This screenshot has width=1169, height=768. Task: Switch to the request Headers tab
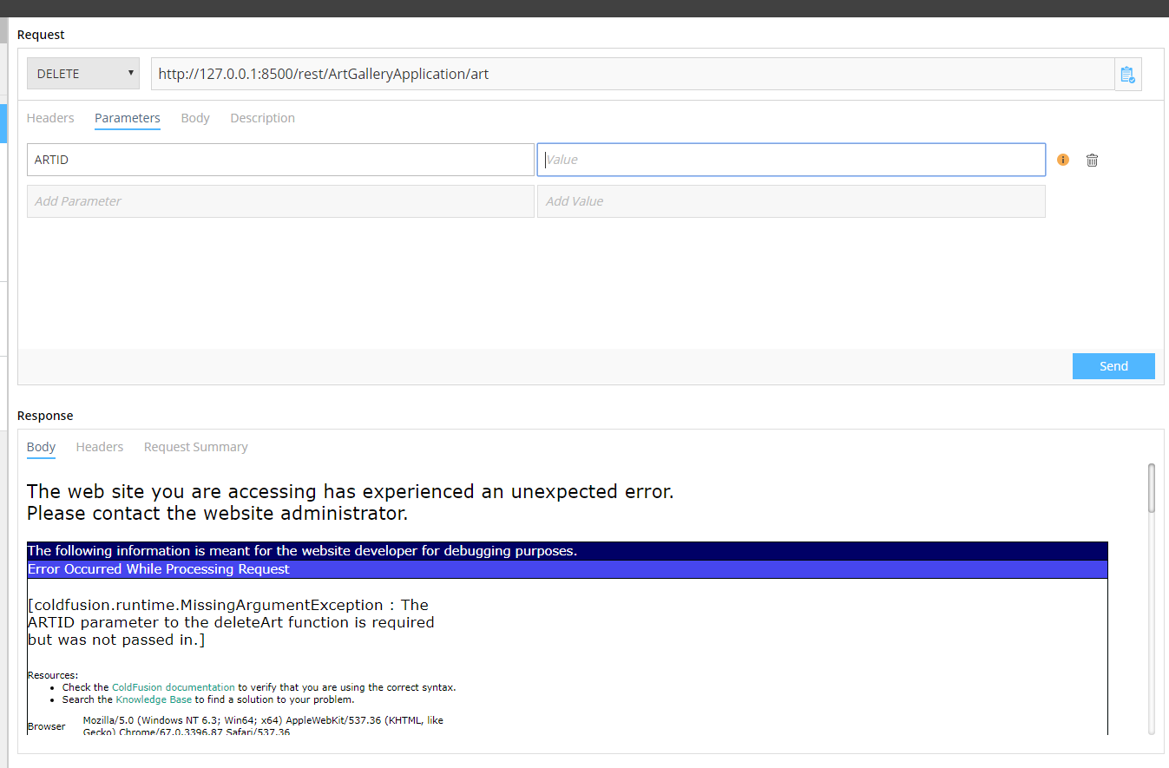(50, 118)
